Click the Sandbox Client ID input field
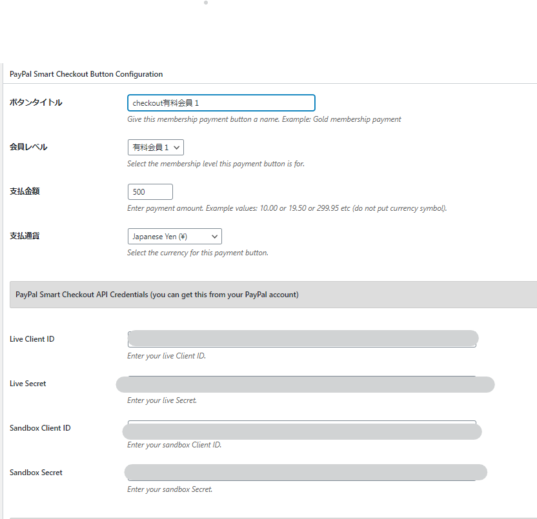This screenshot has height=519, width=537. (302, 428)
